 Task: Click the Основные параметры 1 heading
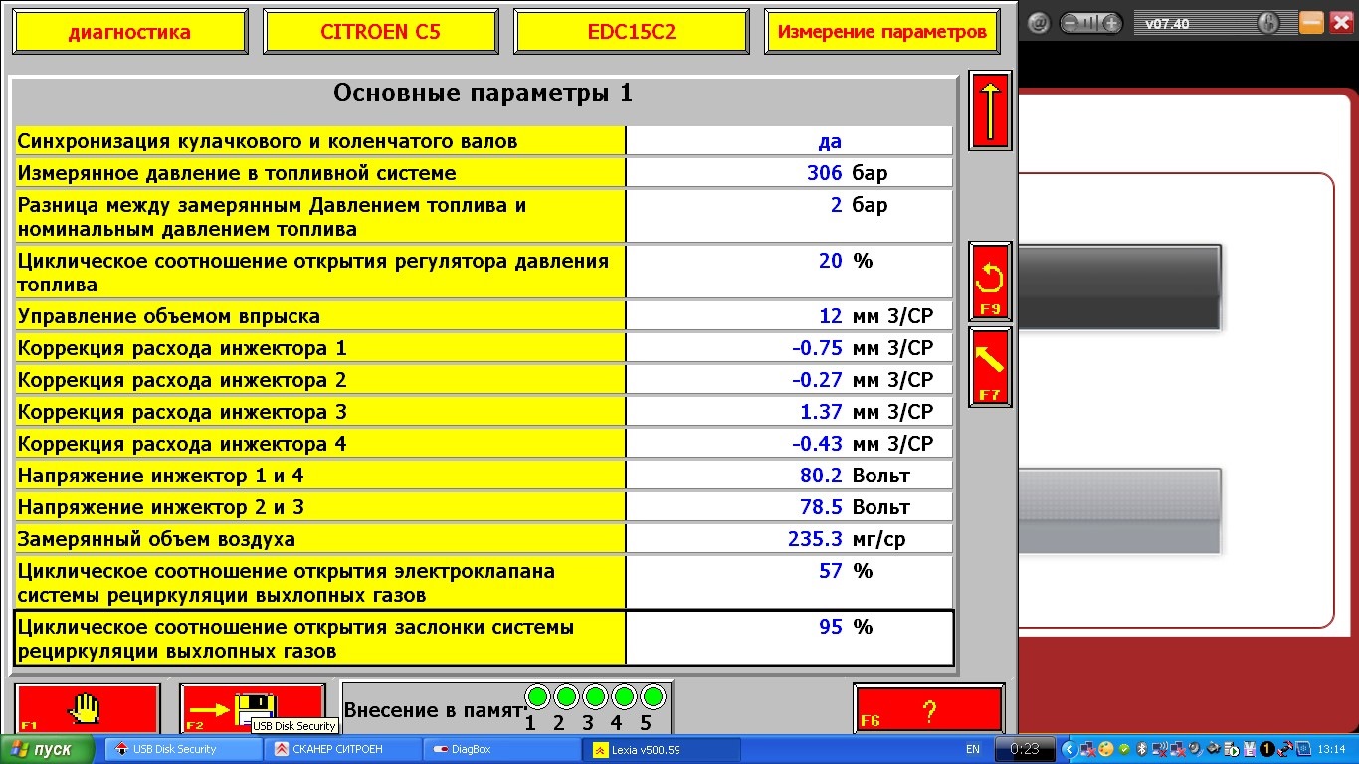(483, 94)
